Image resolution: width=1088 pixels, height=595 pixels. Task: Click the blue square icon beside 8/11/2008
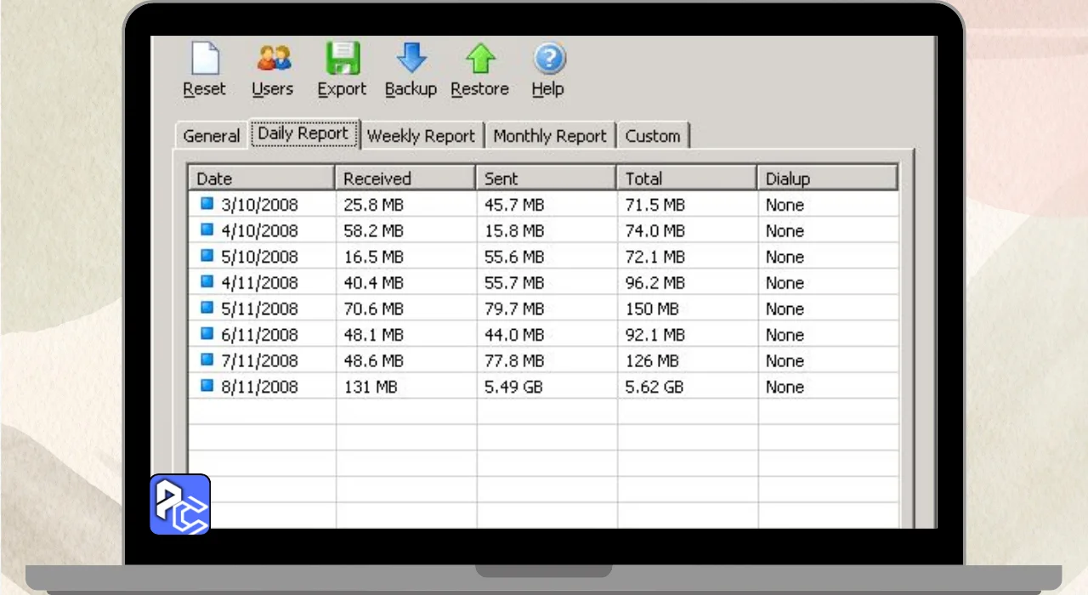[207, 386]
